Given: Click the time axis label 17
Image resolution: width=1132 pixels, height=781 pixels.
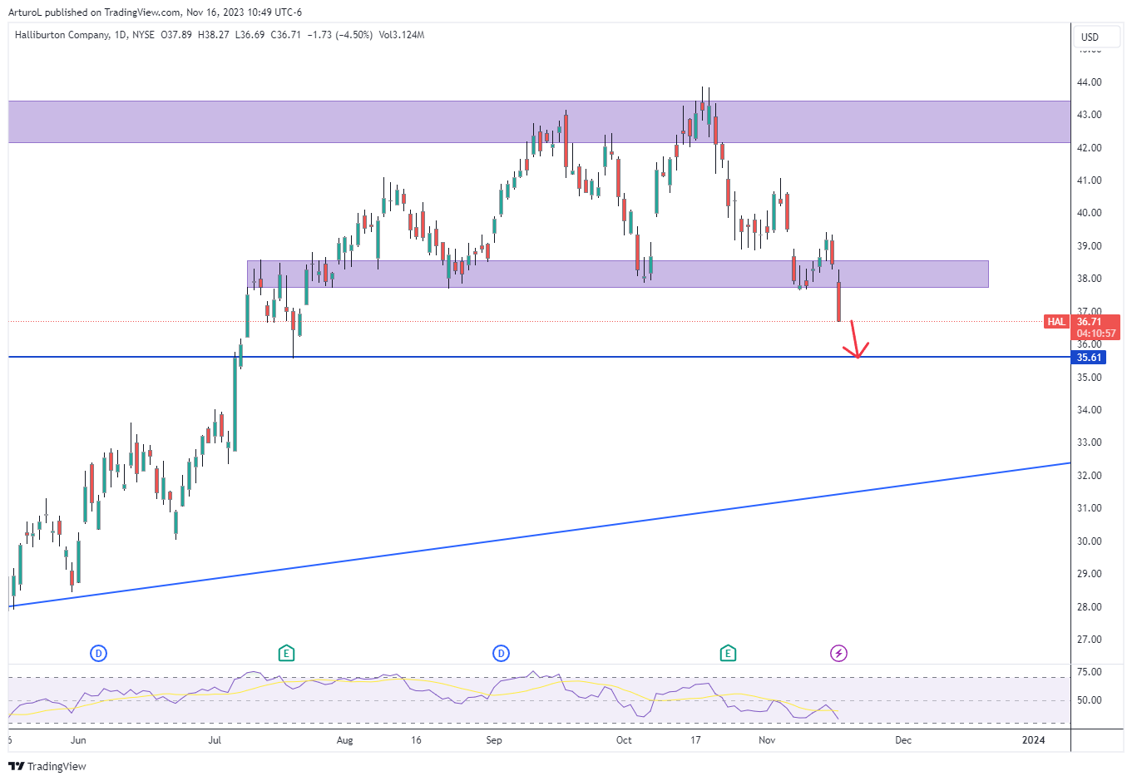Looking at the screenshot, I should [695, 740].
